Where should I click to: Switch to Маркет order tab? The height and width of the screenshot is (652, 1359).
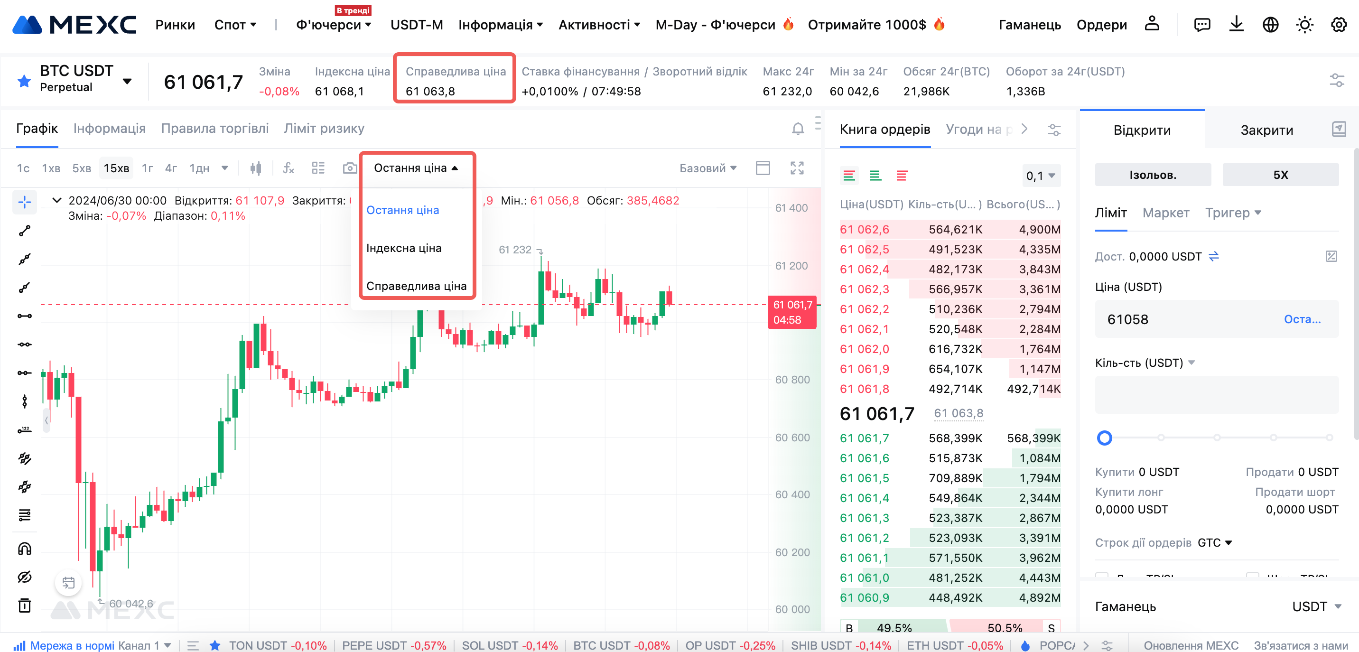(x=1165, y=213)
